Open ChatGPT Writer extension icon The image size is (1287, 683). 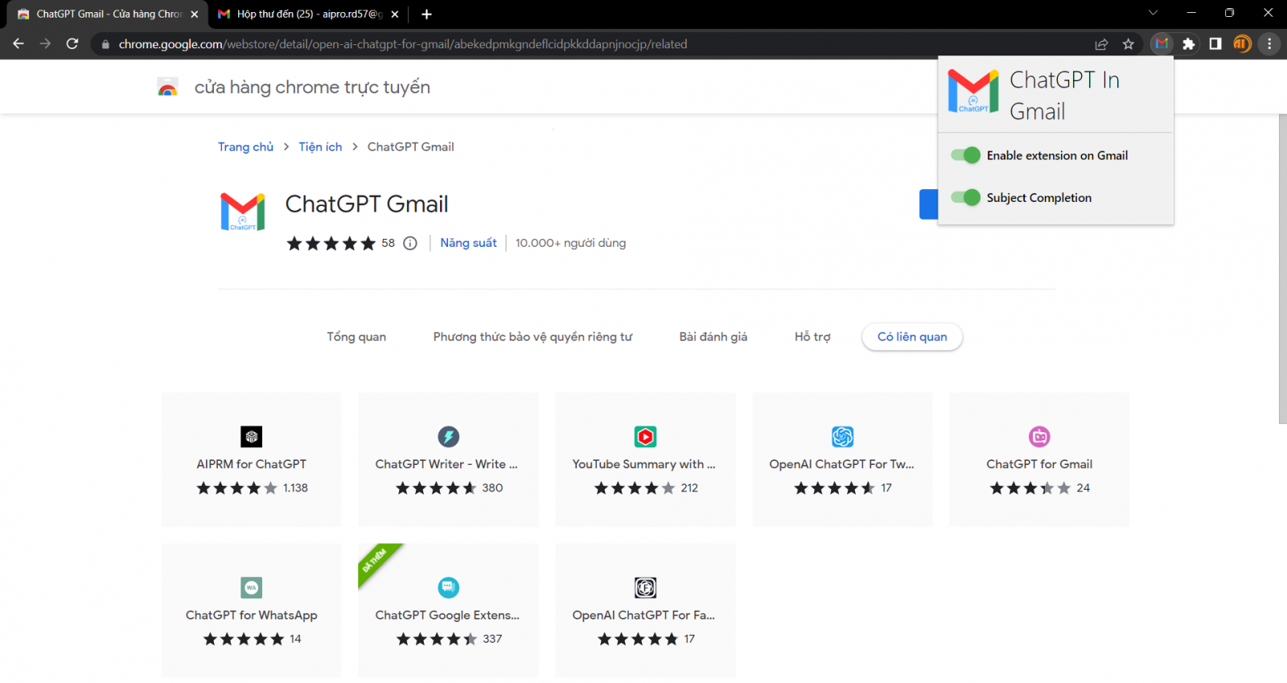click(448, 437)
